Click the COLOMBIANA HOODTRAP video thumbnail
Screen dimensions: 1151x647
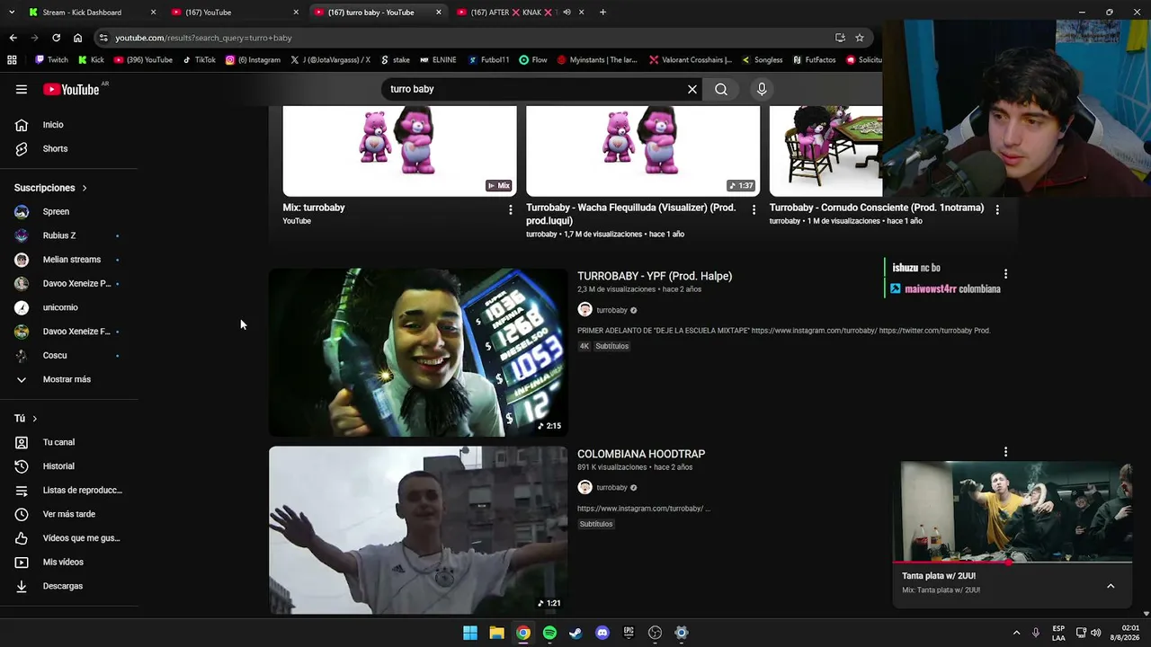[x=418, y=530]
